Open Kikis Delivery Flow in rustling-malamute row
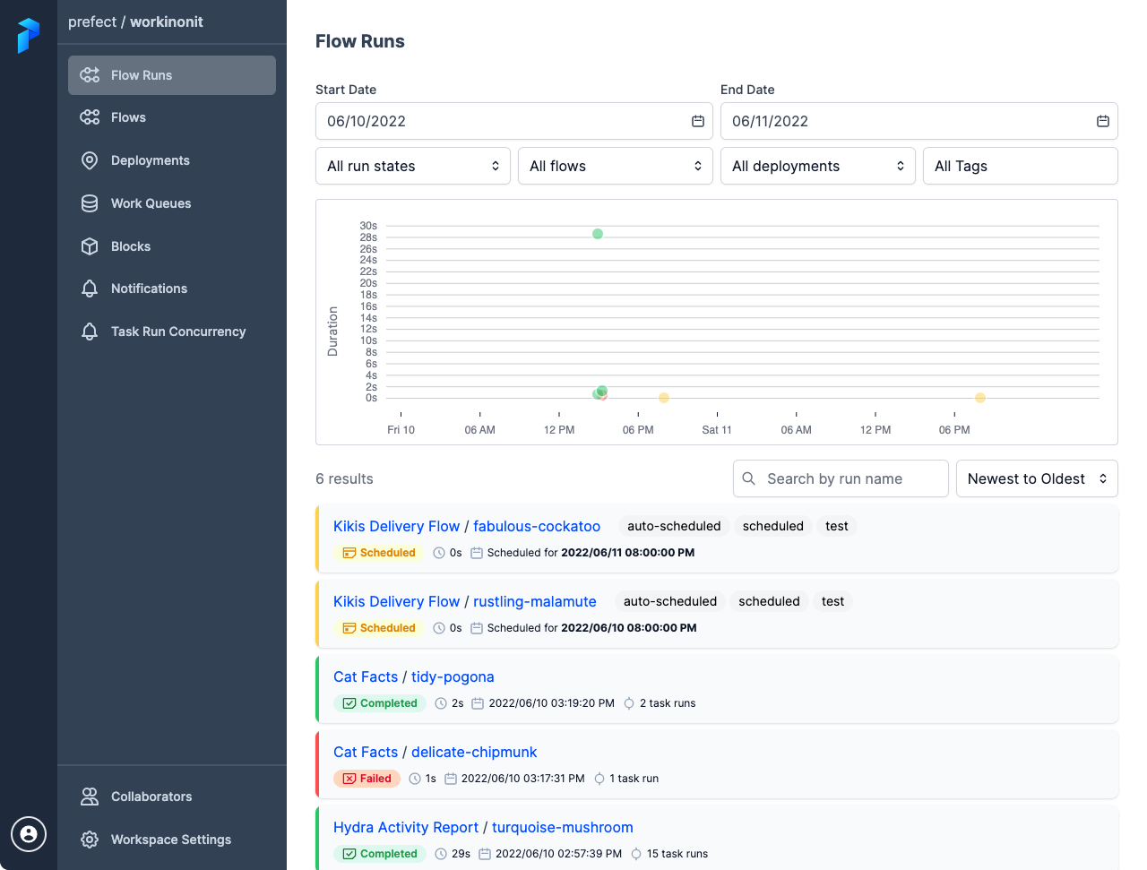The image size is (1147, 870). [x=396, y=601]
